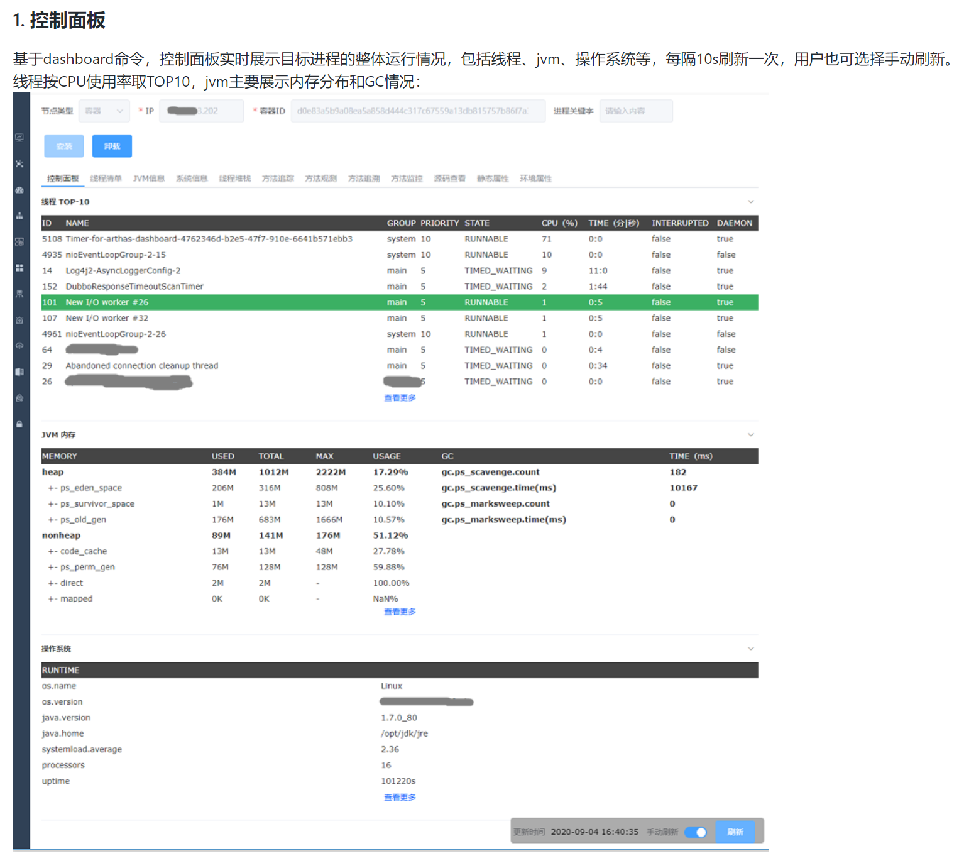This screenshot has height=863, width=964.
Task: Select the nioEventLoopGroup-2-15 thread row
Action: point(400,255)
